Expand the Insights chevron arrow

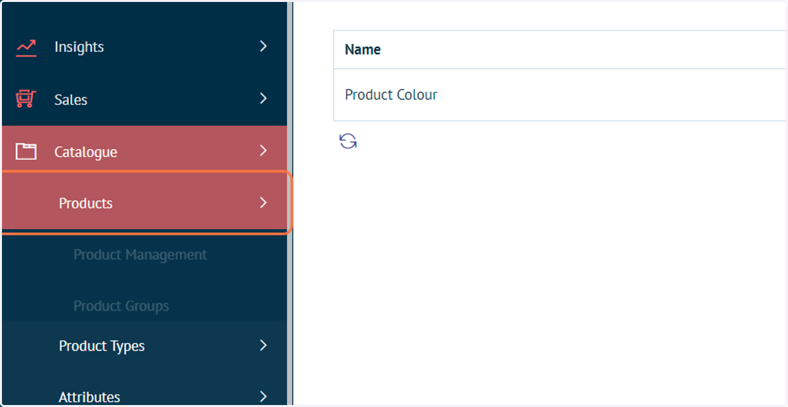(263, 46)
